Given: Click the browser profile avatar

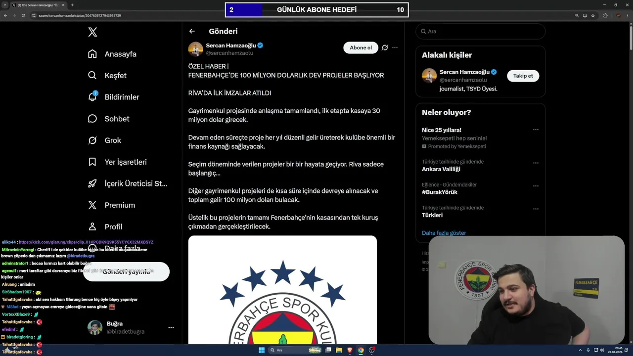Looking at the screenshot, I should point(618,15).
